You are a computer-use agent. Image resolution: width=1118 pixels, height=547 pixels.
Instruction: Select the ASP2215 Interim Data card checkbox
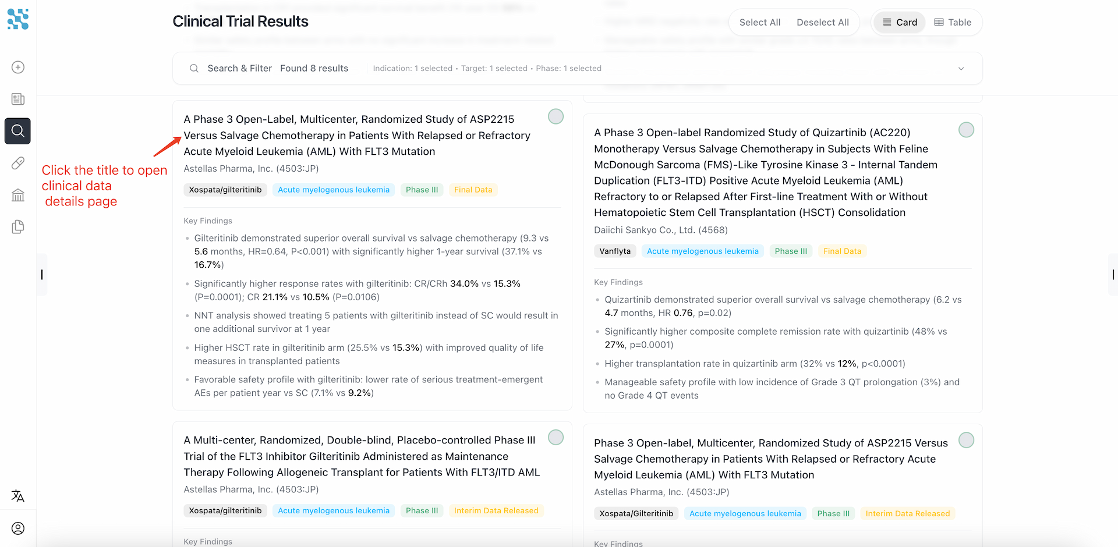tap(966, 441)
